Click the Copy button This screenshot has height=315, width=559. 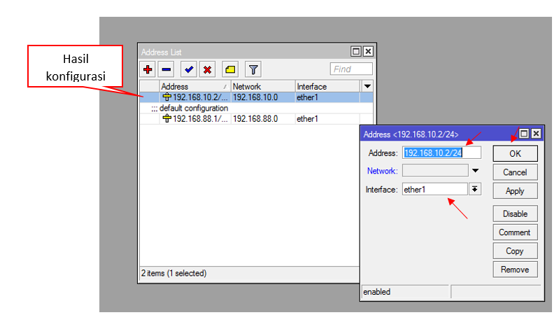(515, 251)
